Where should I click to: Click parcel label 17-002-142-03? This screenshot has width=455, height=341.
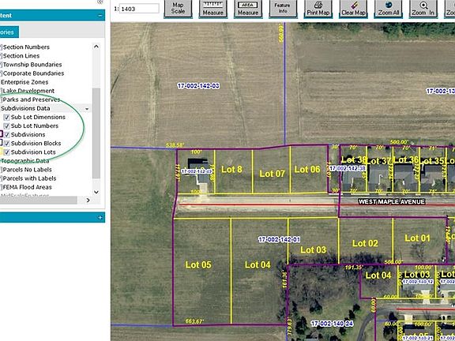pyautogui.click(x=198, y=86)
